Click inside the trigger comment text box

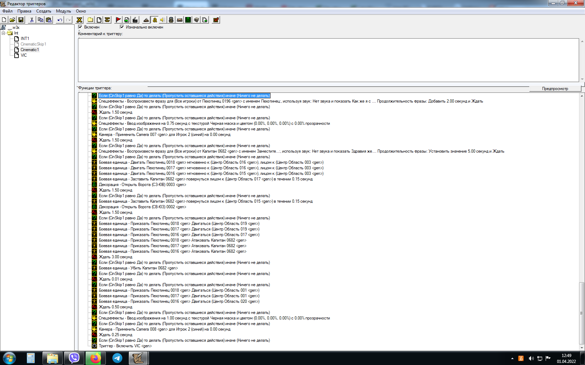[x=328, y=60]
